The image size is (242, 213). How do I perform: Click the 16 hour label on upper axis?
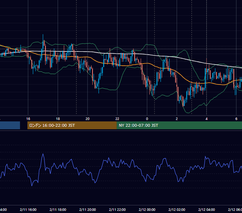click(28, 119)
